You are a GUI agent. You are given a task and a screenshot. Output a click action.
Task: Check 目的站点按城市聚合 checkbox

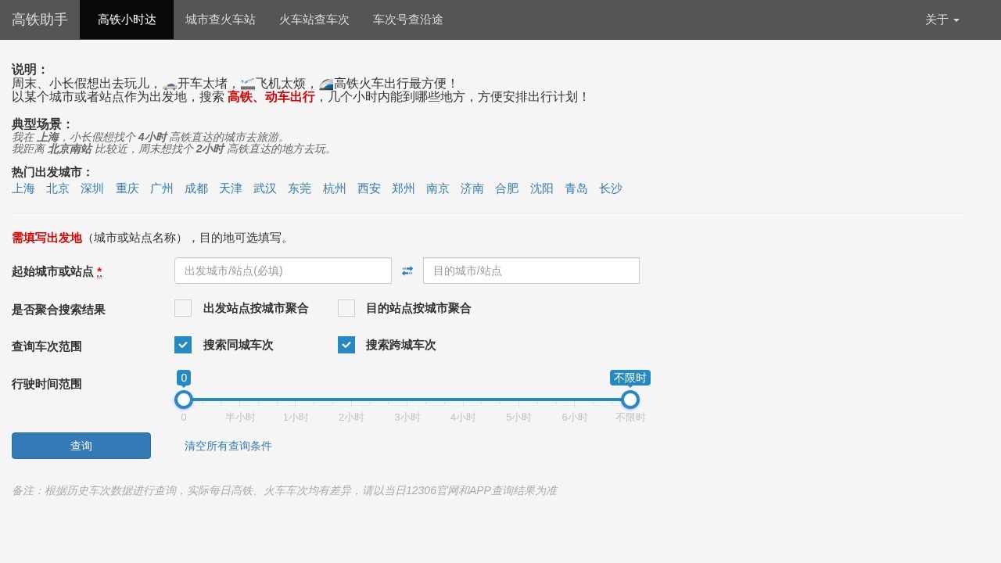[346, 308]
